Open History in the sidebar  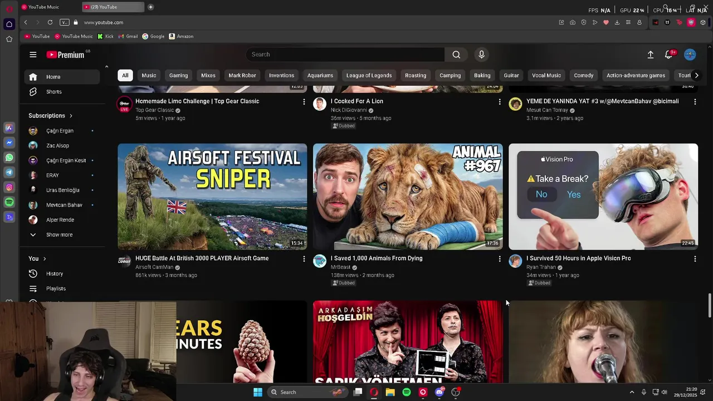point(62,273)
